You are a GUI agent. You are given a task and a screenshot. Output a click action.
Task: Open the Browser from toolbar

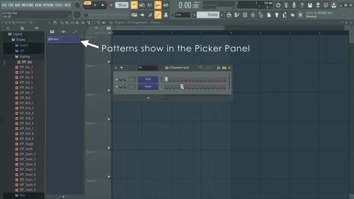tap(261, 15)
